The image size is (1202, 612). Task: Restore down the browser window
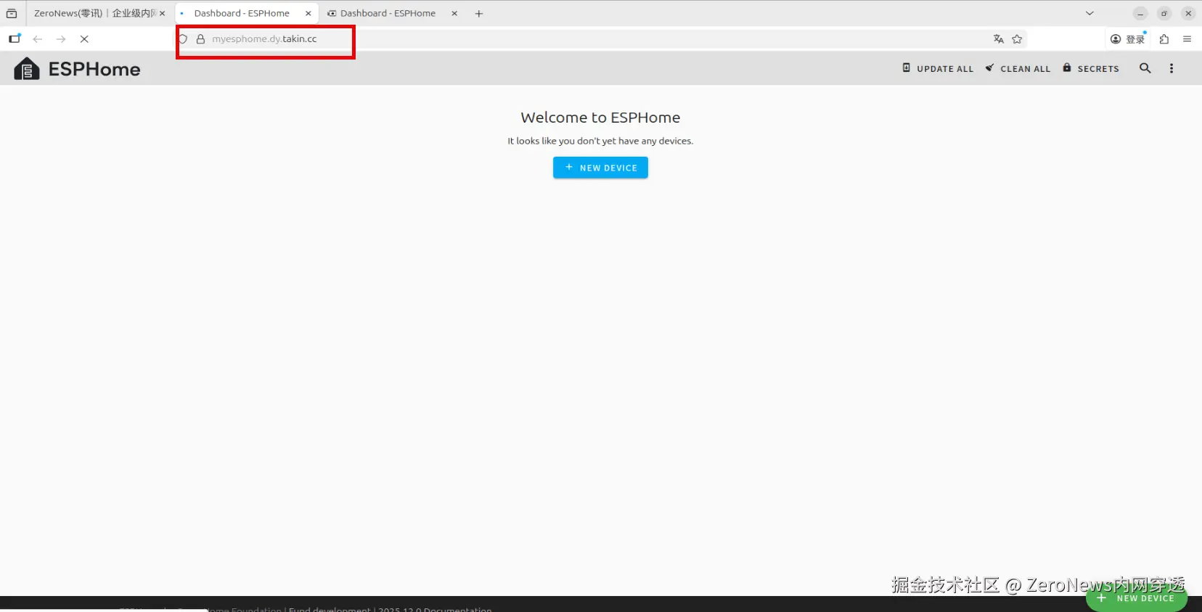[1164, 13]
